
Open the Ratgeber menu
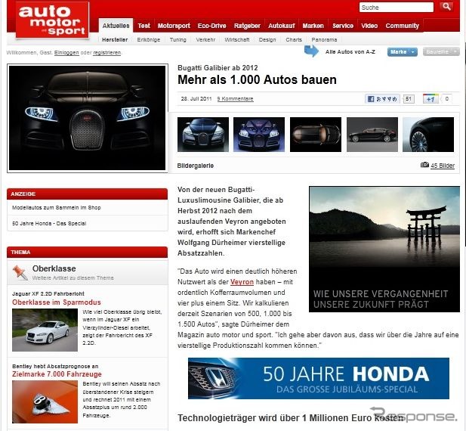click(x=247, y=26)
